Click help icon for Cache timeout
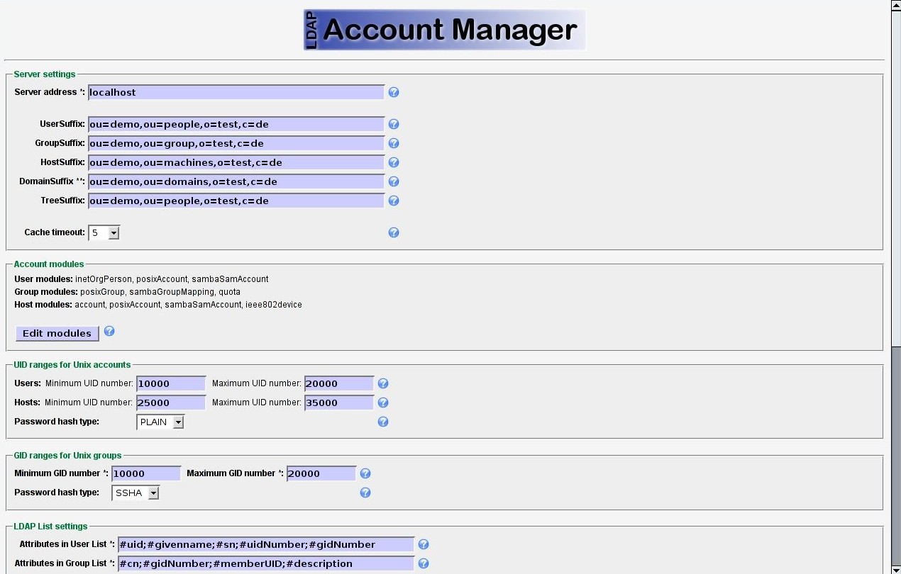 click(394, 232)
